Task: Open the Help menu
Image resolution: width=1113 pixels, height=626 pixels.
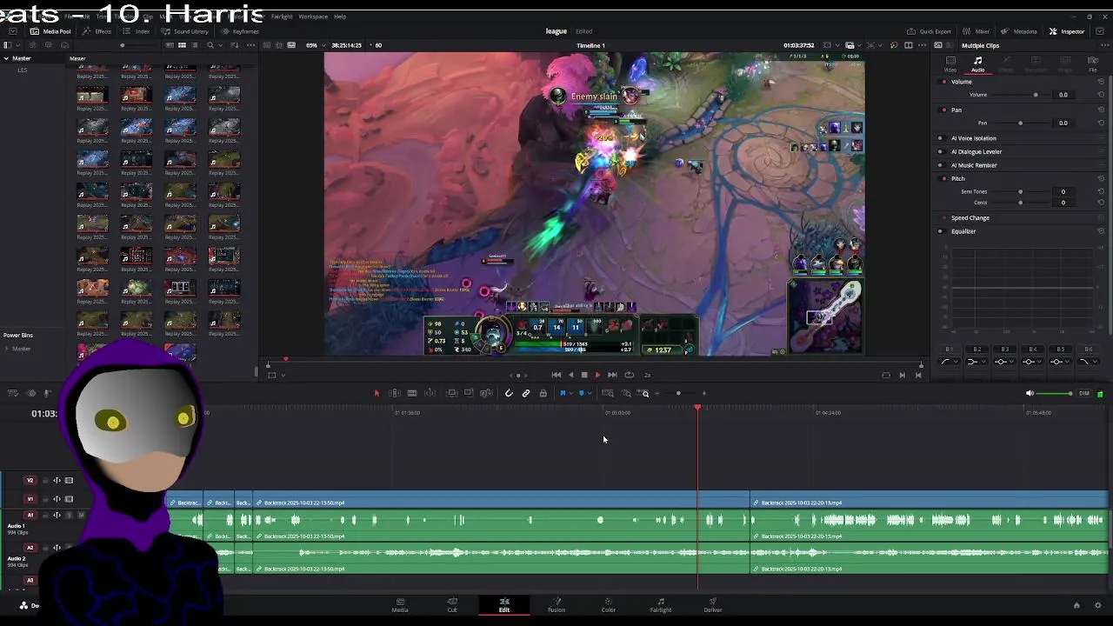Action: (340, 17)
